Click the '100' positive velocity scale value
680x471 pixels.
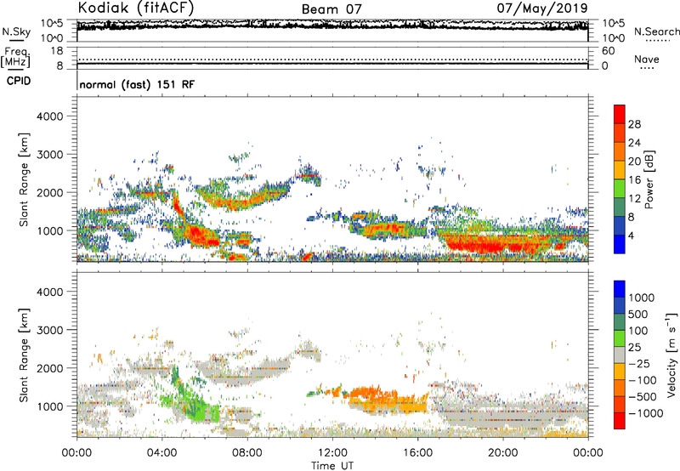coord(638,331)
